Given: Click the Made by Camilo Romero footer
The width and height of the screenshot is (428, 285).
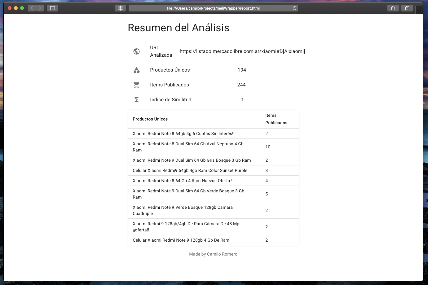Looking at the screenshot, I should pyautogui.click(x=213, y=254).
